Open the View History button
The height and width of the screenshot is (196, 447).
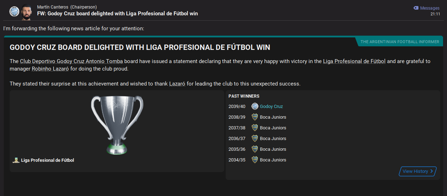pyautogui.click(x=417, y=171)
